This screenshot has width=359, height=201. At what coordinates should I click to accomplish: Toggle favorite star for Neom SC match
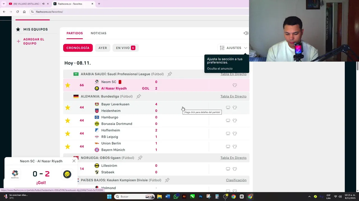[x=68, y=85]
